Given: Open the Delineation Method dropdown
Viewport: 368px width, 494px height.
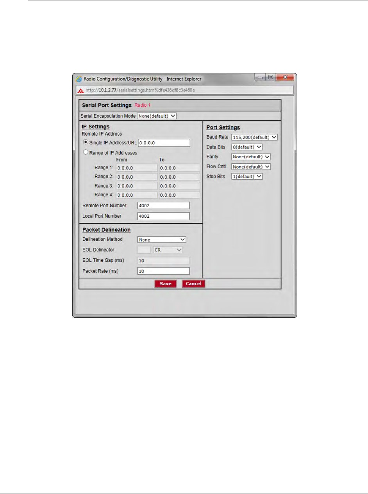Looking at the screenshot, I should coord(162,240).
